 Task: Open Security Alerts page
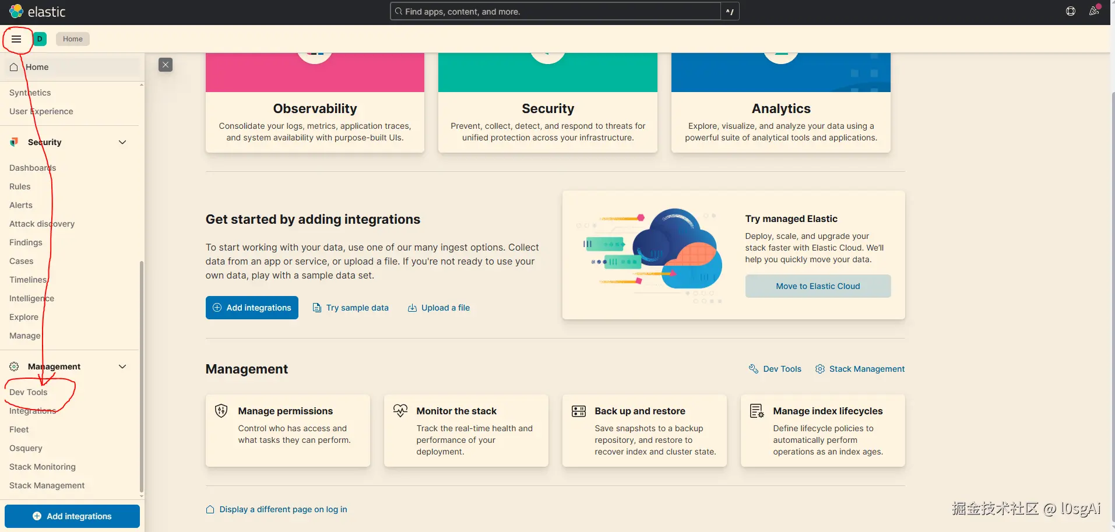coord(21,205)
